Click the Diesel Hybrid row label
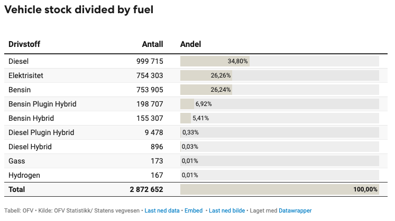The image size is (395, 221). click(30, 147)
